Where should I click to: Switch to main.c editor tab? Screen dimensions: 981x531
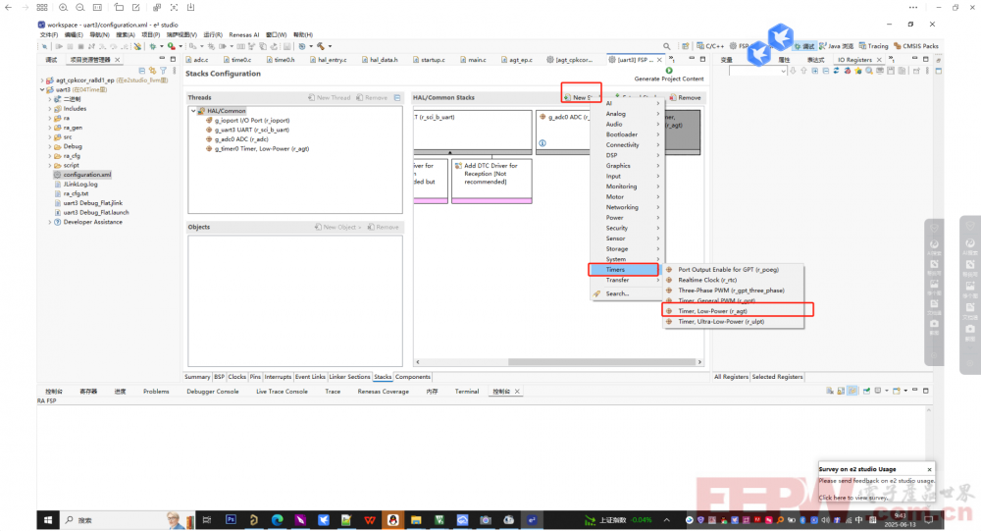click(473, 60)
